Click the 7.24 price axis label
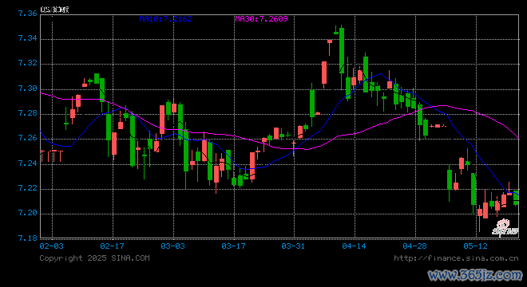 pyautogui.click(x=28, y=163)
